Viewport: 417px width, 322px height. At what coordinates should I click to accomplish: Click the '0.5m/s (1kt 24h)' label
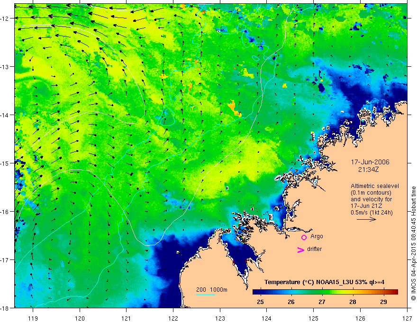[372, 213]
